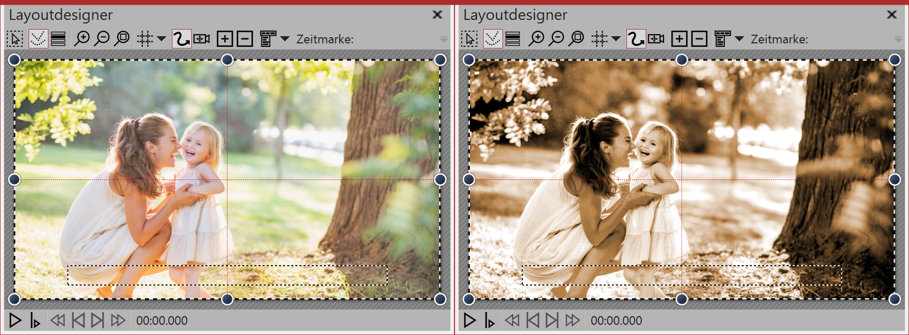The width and height of the screenshot is (909, 335).
Task: Toggle the grid icon in right Layoutdesigner
Action: (599, 39)
